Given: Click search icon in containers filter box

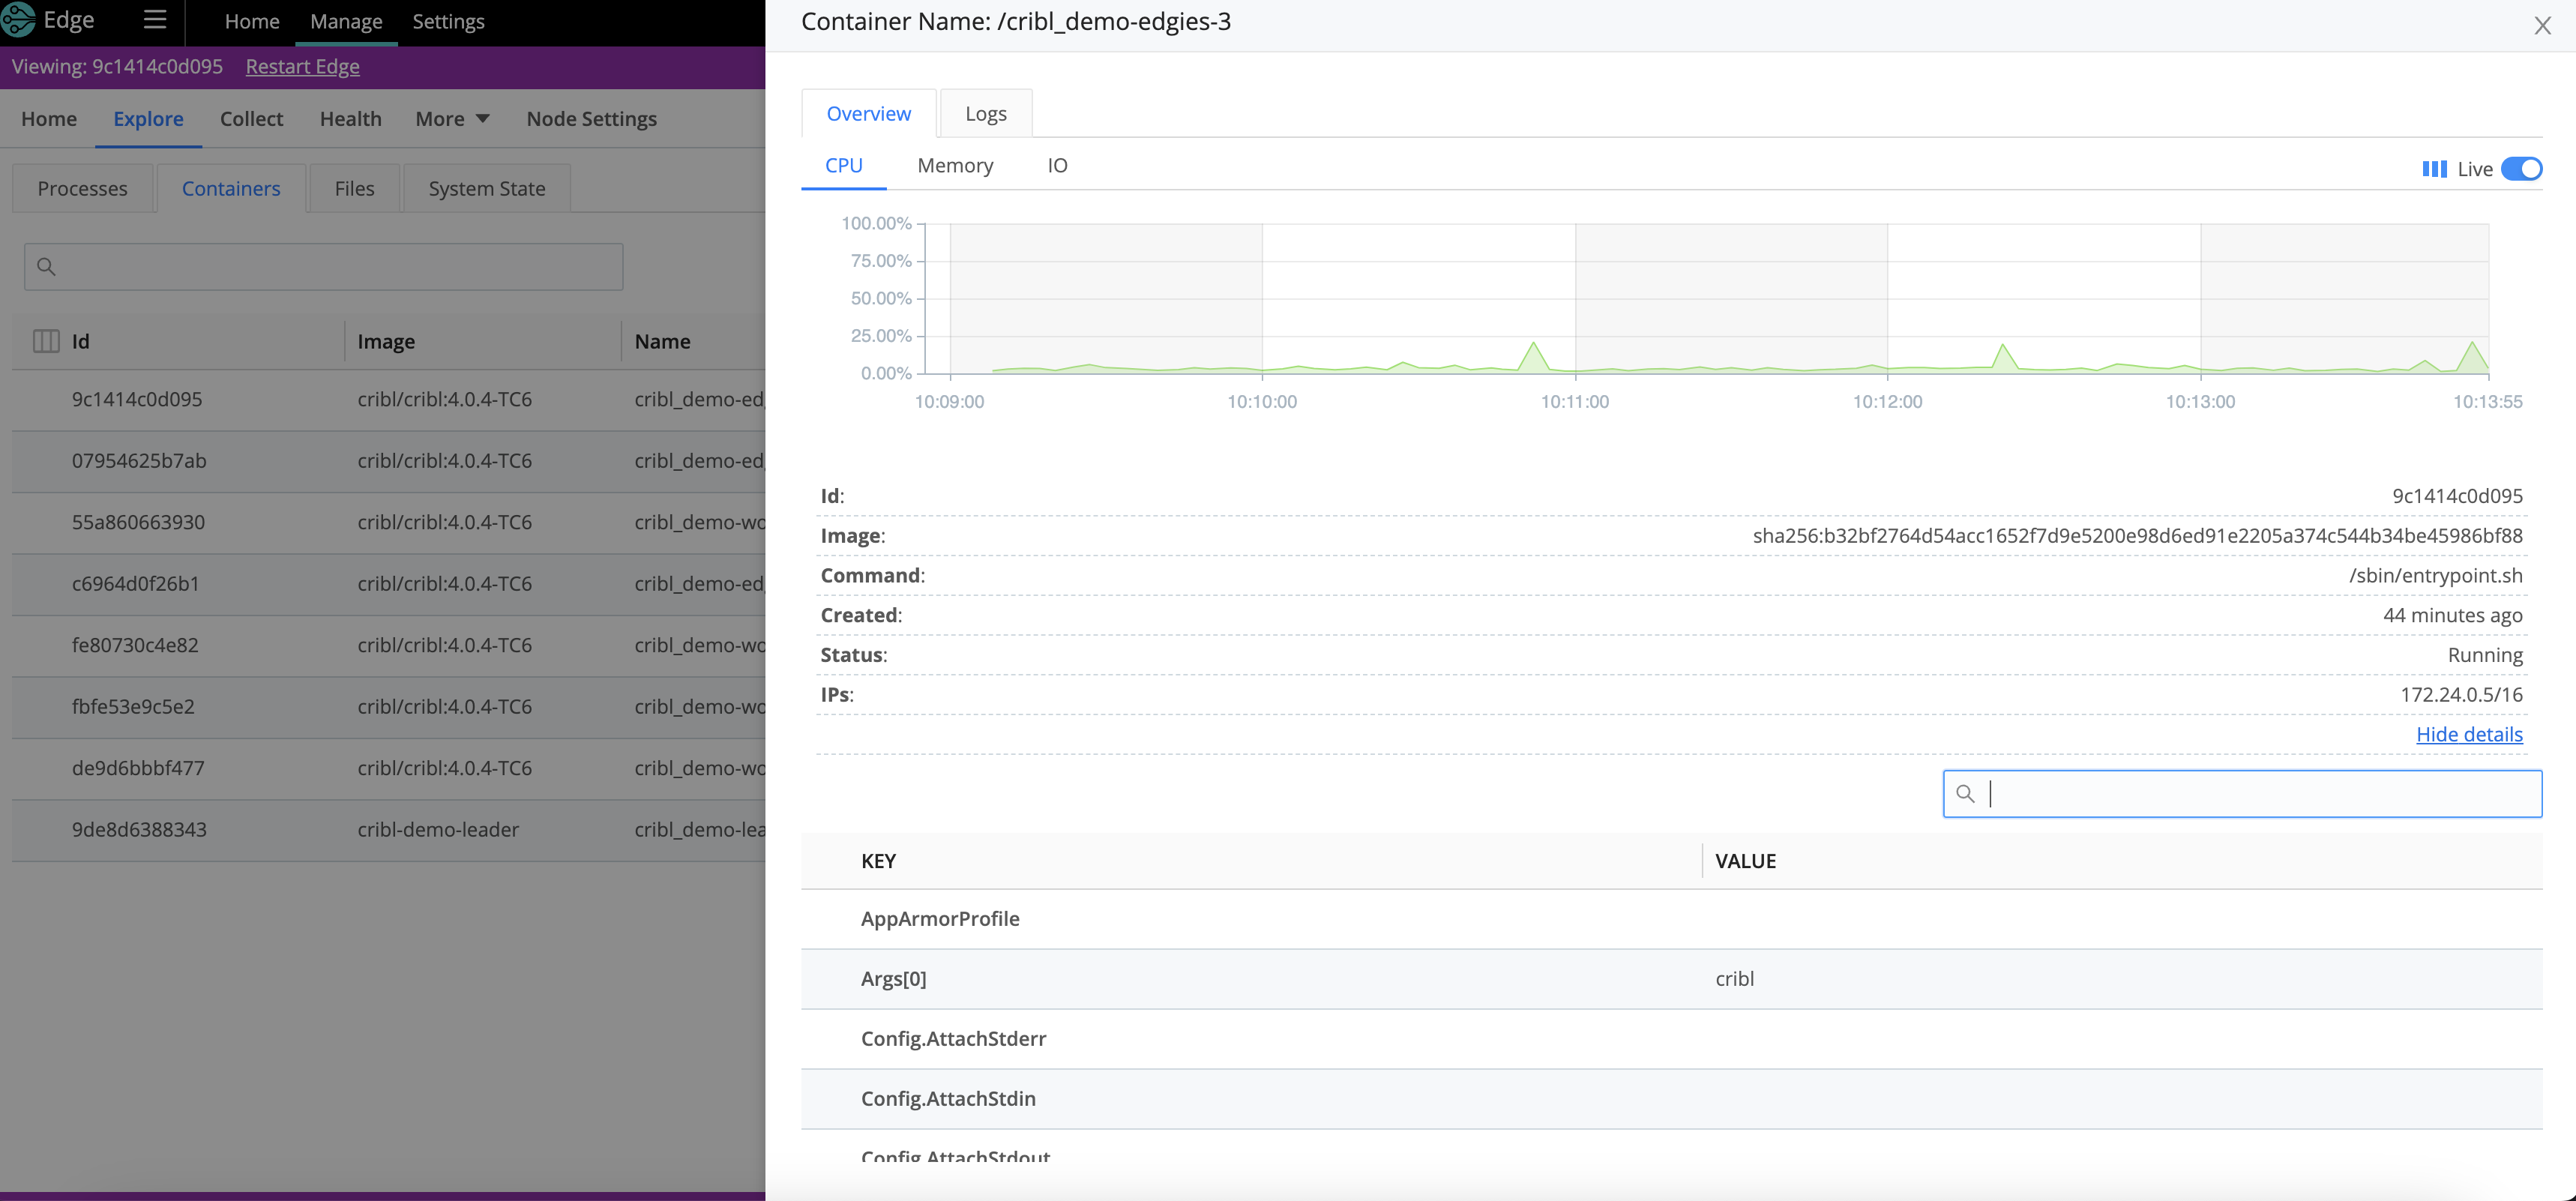Looking at the screenshot, I should pos(46,267).
